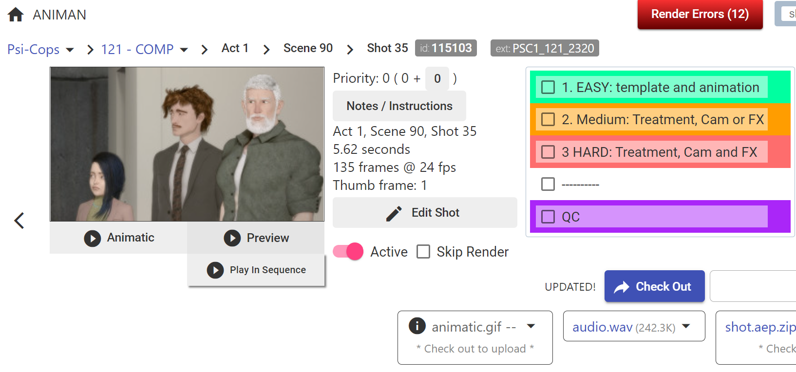Navigate to Act 1 breadcrumb
This screenshot has height=372, width=796.
[235, 48]
